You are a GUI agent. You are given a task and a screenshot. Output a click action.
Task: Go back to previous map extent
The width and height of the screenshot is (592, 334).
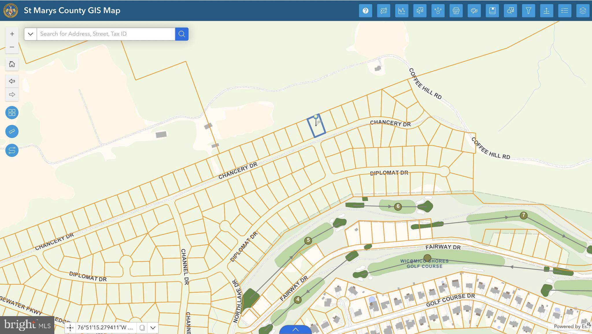[12, 81]
